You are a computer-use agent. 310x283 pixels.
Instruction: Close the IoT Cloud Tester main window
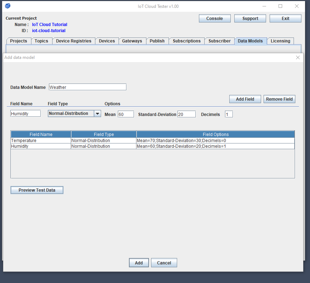[x=297, y=6]
